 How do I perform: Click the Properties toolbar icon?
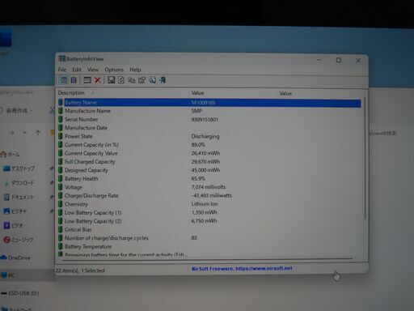tap(142, 80)
